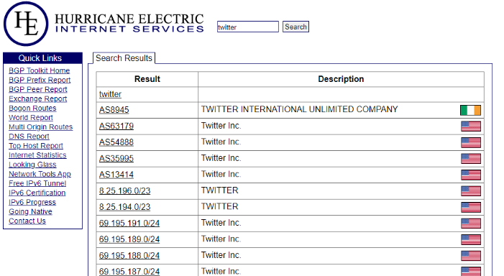Go to the Looking Glass page
Image resolution: width=504 pixels, height=276 pixels.
click(32, 165)
